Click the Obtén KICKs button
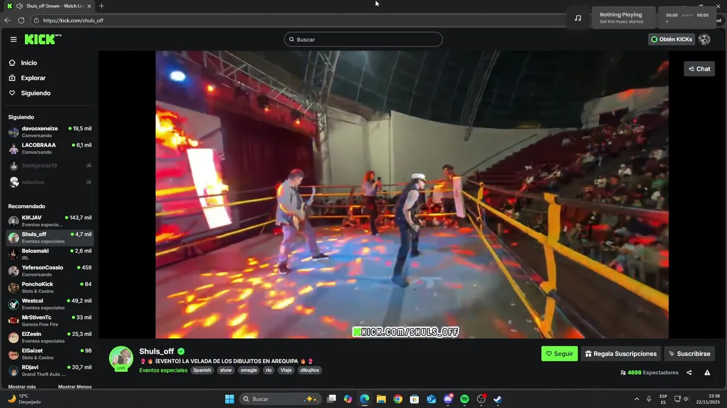 pos(671,39)
